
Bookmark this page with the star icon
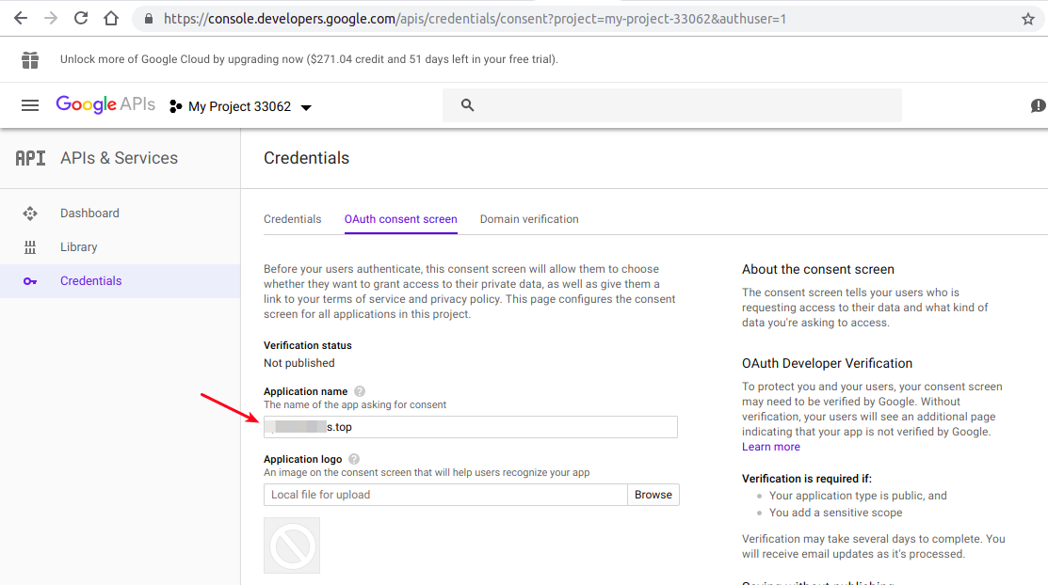click(x=1028, y=20)
